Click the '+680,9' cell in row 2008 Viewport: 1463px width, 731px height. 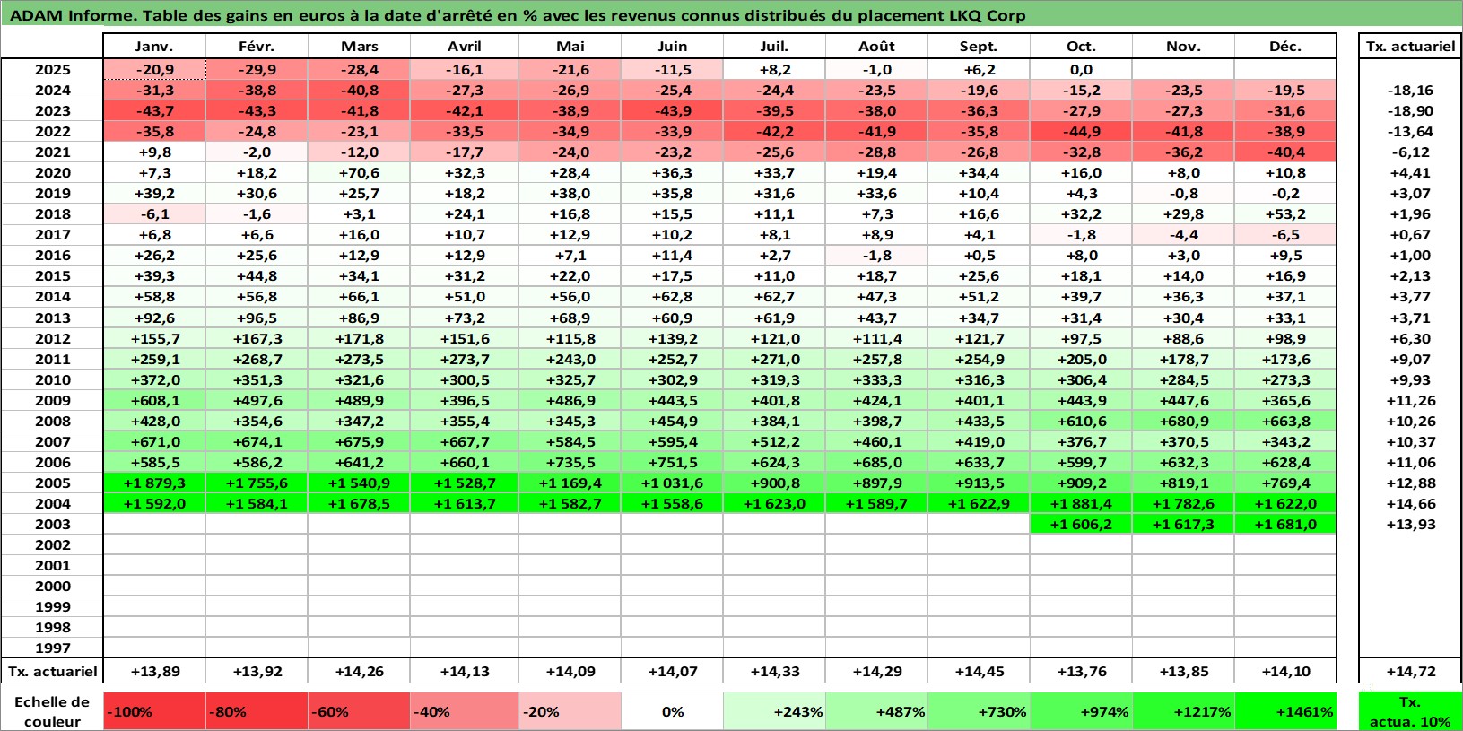[1183, 422]
